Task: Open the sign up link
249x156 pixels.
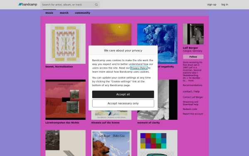Action: pyautogui.click(x=212, y=5)
